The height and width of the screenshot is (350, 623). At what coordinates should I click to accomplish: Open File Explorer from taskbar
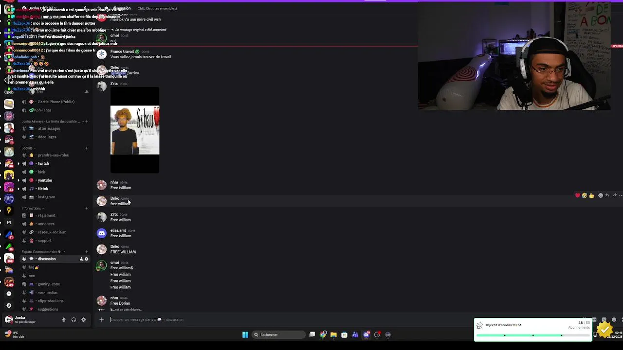[333, 334]
